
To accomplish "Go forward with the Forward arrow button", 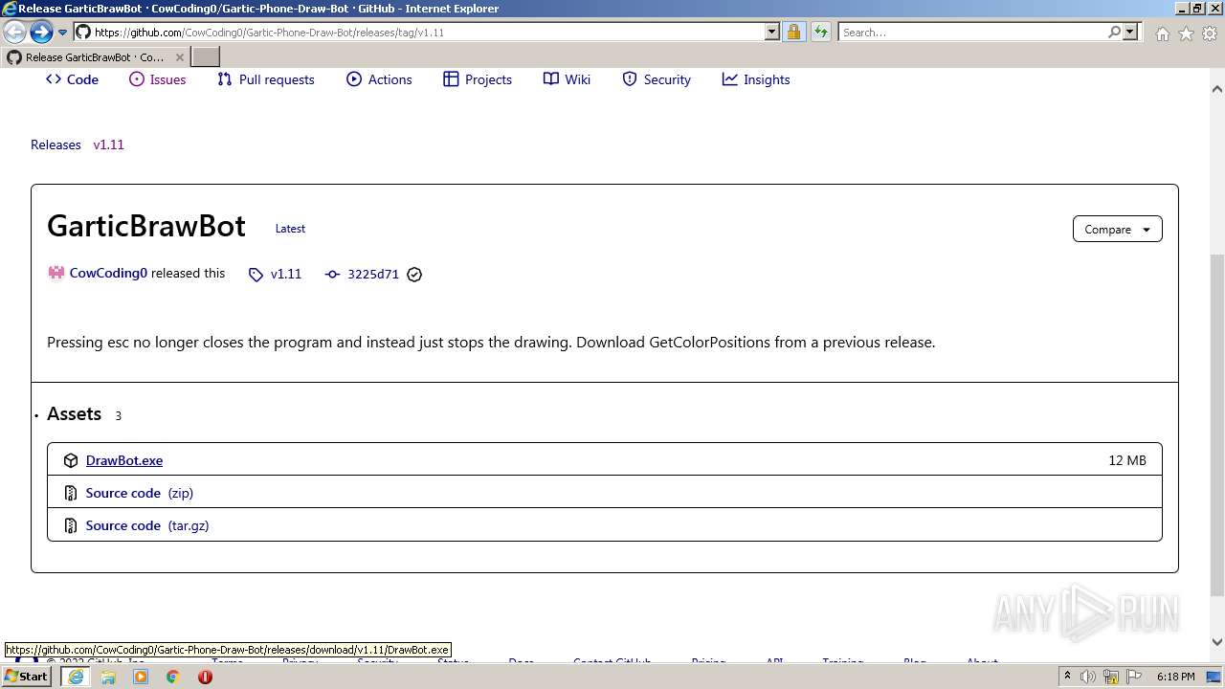I will point(40,32).
